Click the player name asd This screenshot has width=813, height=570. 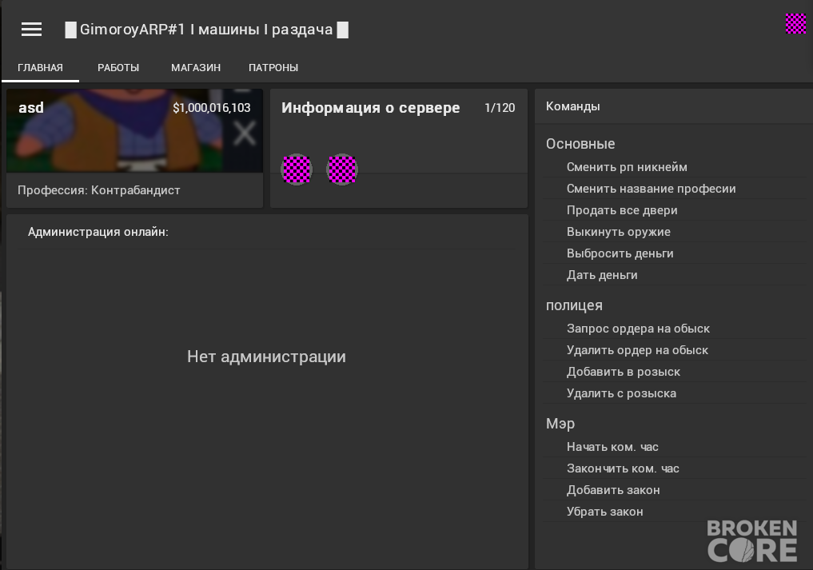(31, 108)
